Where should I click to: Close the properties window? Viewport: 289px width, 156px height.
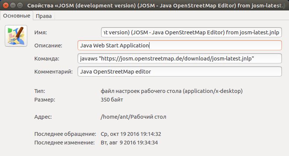(x=6, y=5)
